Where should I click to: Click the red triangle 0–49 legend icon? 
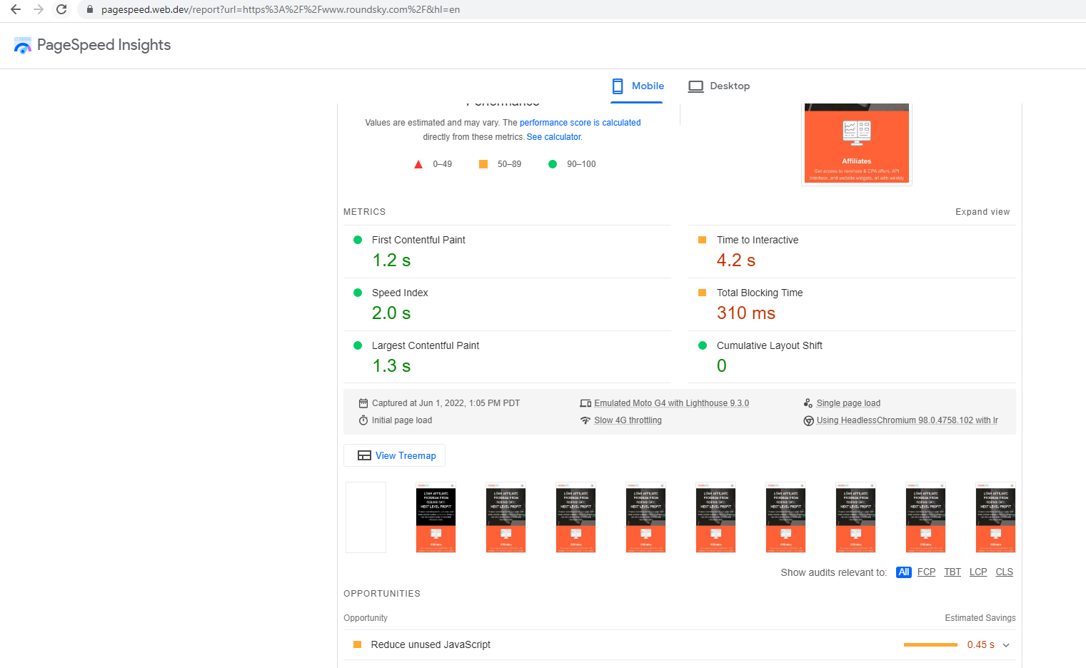tap(418, 164)
